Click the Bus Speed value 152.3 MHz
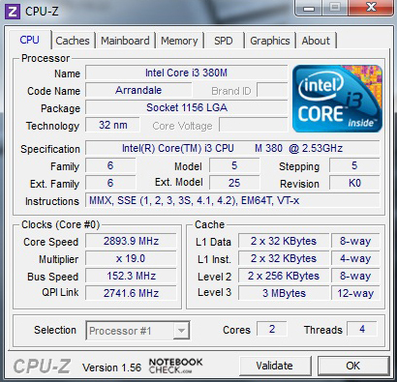 [x=131, y=276]
